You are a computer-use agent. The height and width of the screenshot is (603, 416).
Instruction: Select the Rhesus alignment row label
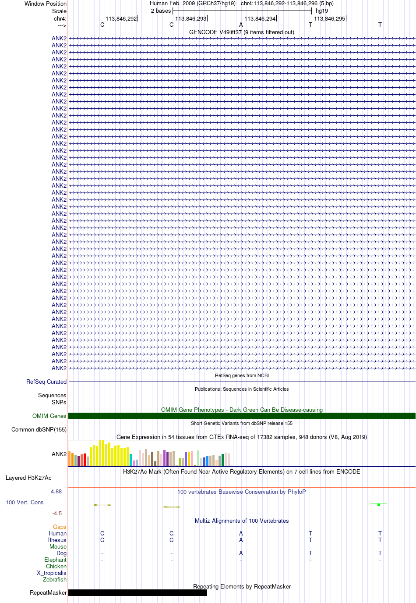coord(57,540)
